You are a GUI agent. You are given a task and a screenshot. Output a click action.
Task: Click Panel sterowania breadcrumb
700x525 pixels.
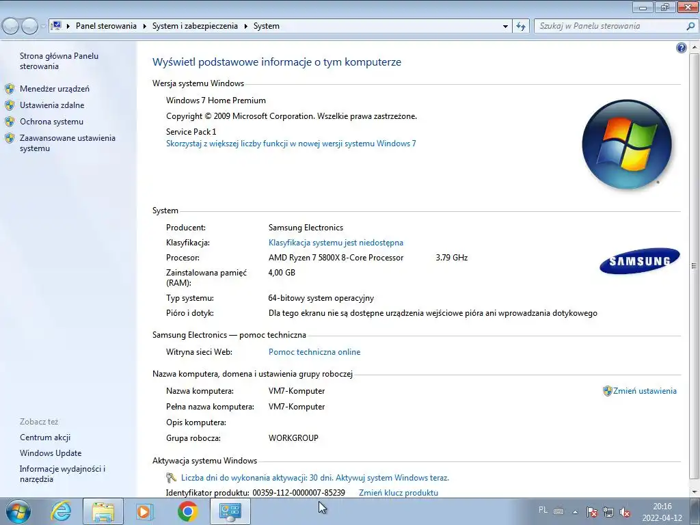[106, 27]
